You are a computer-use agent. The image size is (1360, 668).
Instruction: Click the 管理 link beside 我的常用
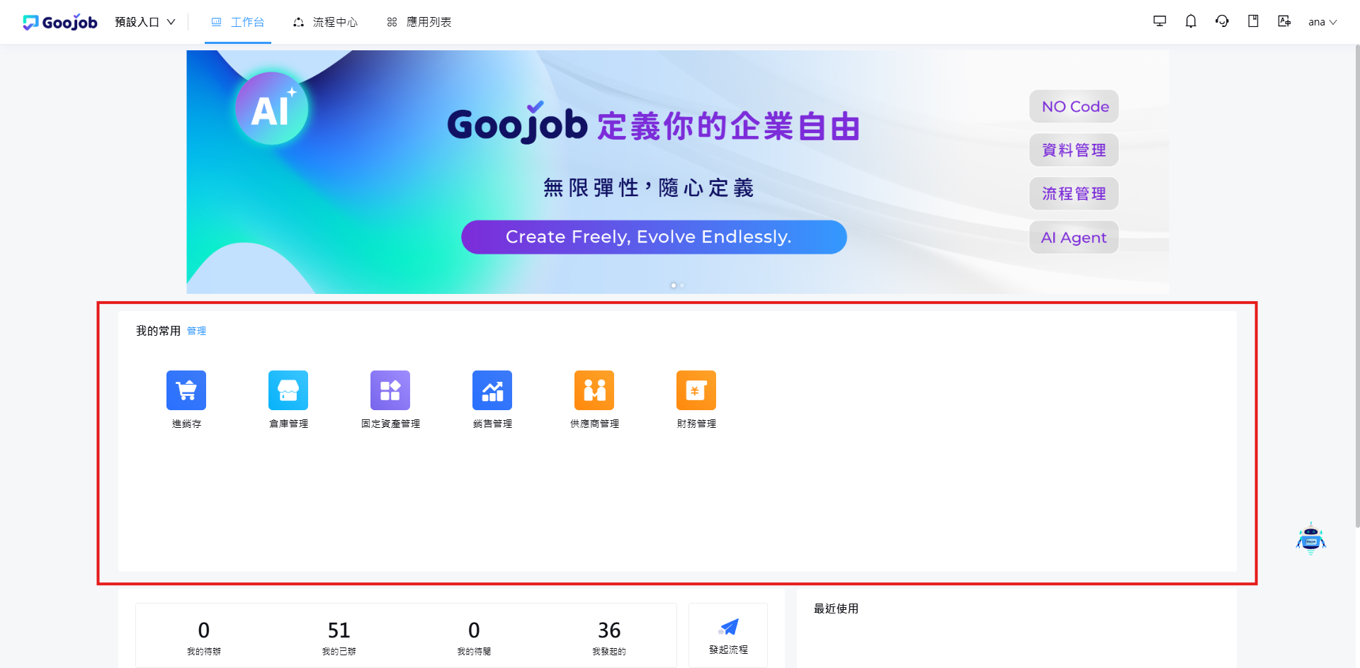click(x=197, y=331)
